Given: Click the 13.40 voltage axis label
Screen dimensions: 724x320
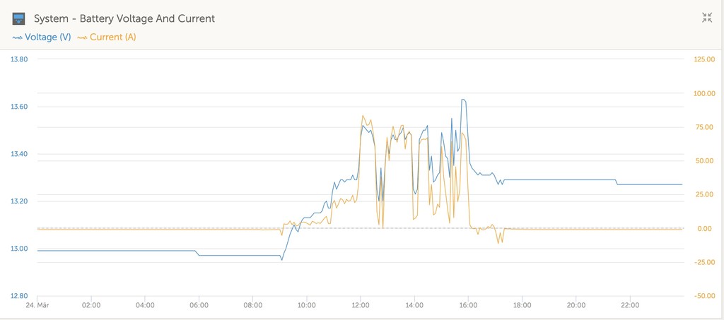Looking at the screenshot, I should pyautogui.click(x=19, y=154).
